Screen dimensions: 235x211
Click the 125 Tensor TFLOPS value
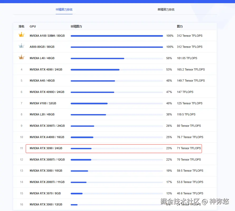point(190,103)
